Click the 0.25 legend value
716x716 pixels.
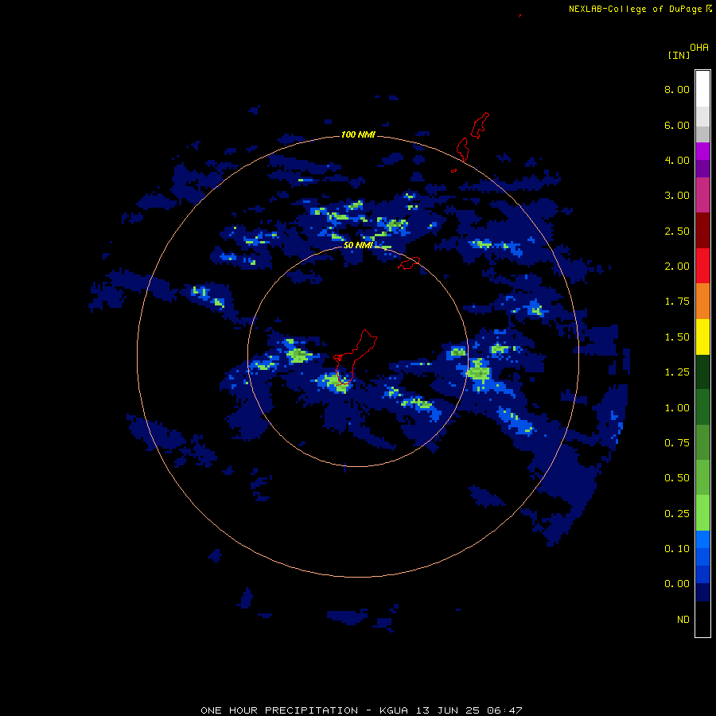pyautogui.click(x=677, y=514)
